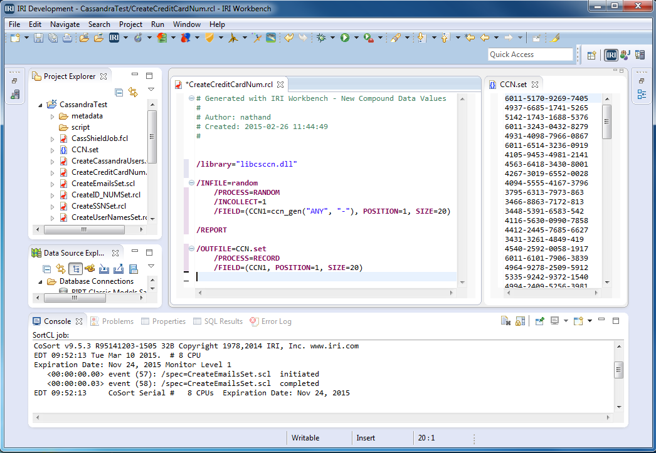Image resolution: width=656 pixels, height=453 pixels.
Task: Collapse the /OUTFILE=CCN.set code fold marker
Action: click(191, 248)
